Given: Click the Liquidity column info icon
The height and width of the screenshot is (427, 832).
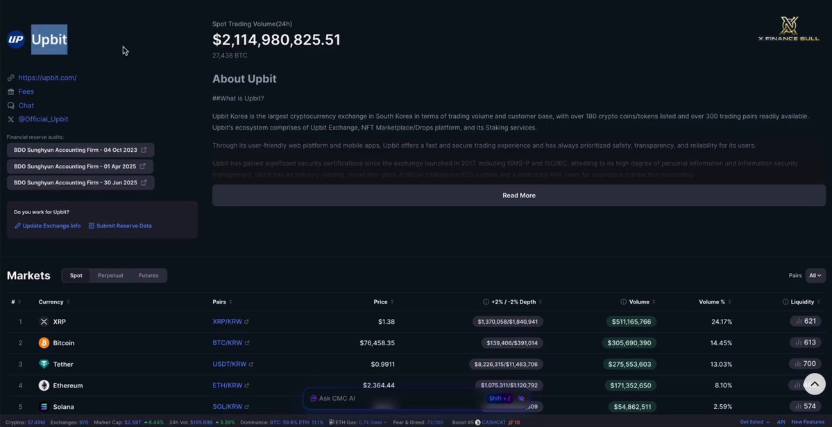Looking at the screenshot, I should pos(786,302).
